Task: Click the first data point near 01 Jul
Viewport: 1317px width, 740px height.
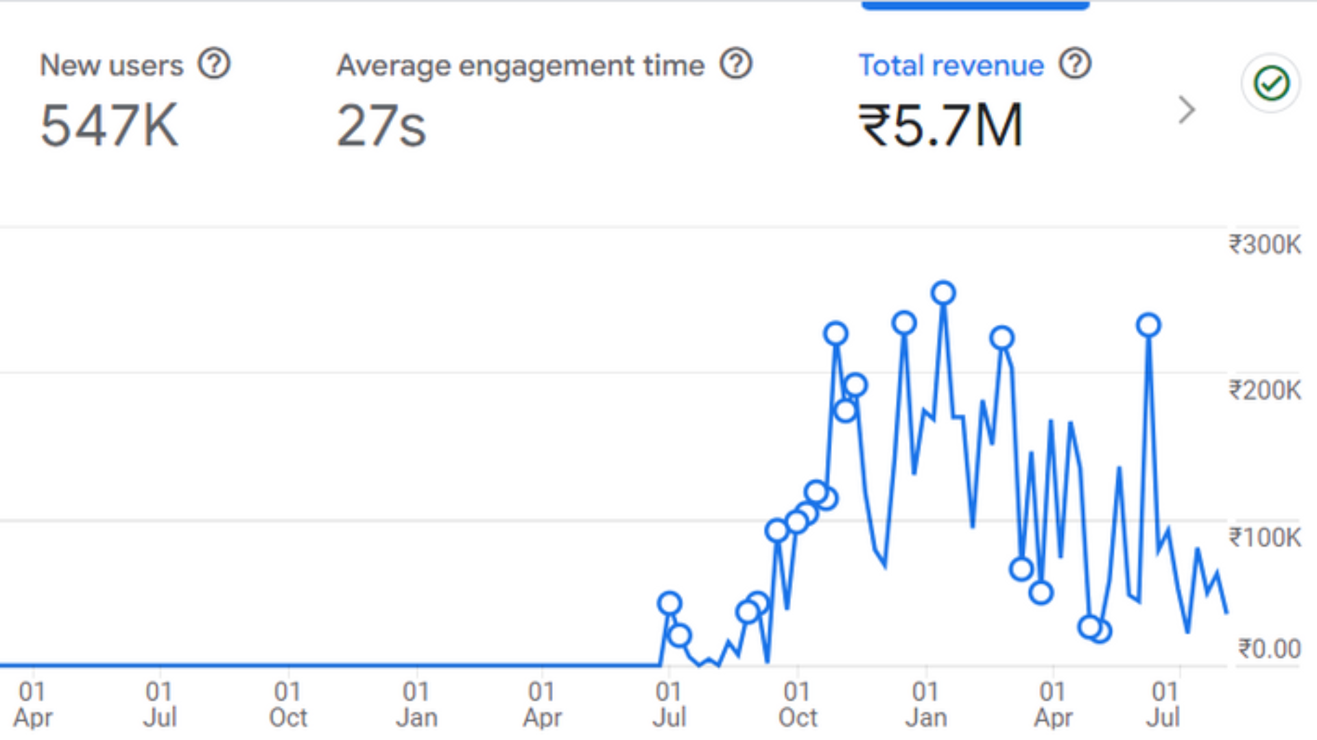Action: pos(669,604)
